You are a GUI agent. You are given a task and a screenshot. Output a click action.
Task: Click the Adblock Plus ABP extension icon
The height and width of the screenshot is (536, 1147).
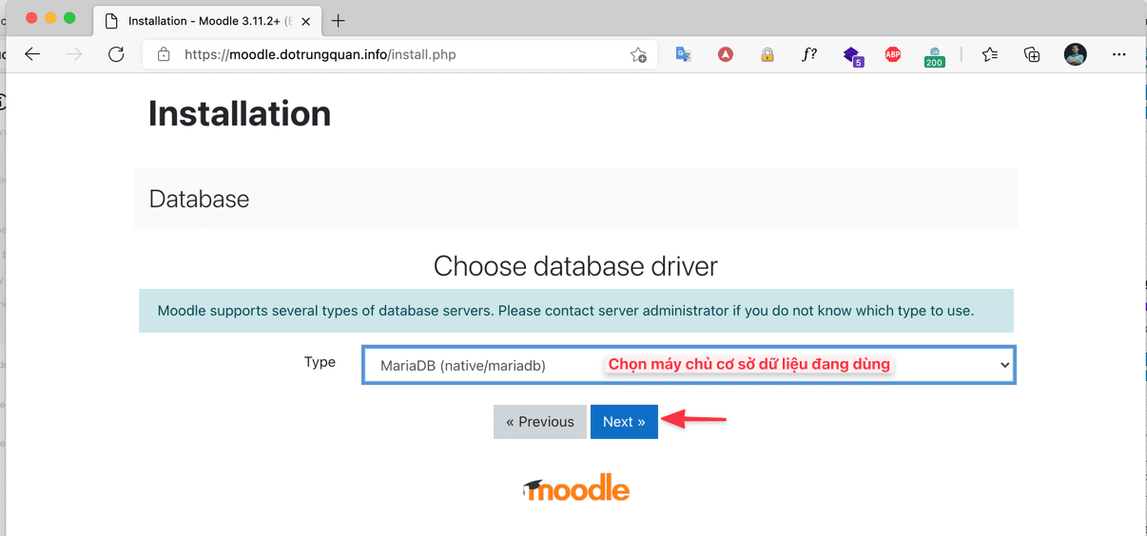892,54
